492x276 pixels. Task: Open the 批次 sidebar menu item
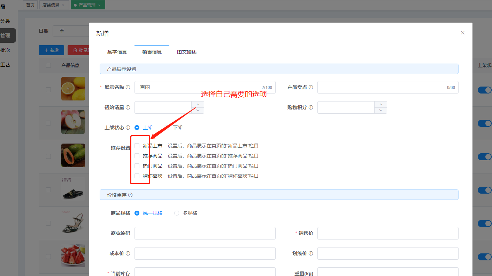pyautogui.click(x=6, y=50)
